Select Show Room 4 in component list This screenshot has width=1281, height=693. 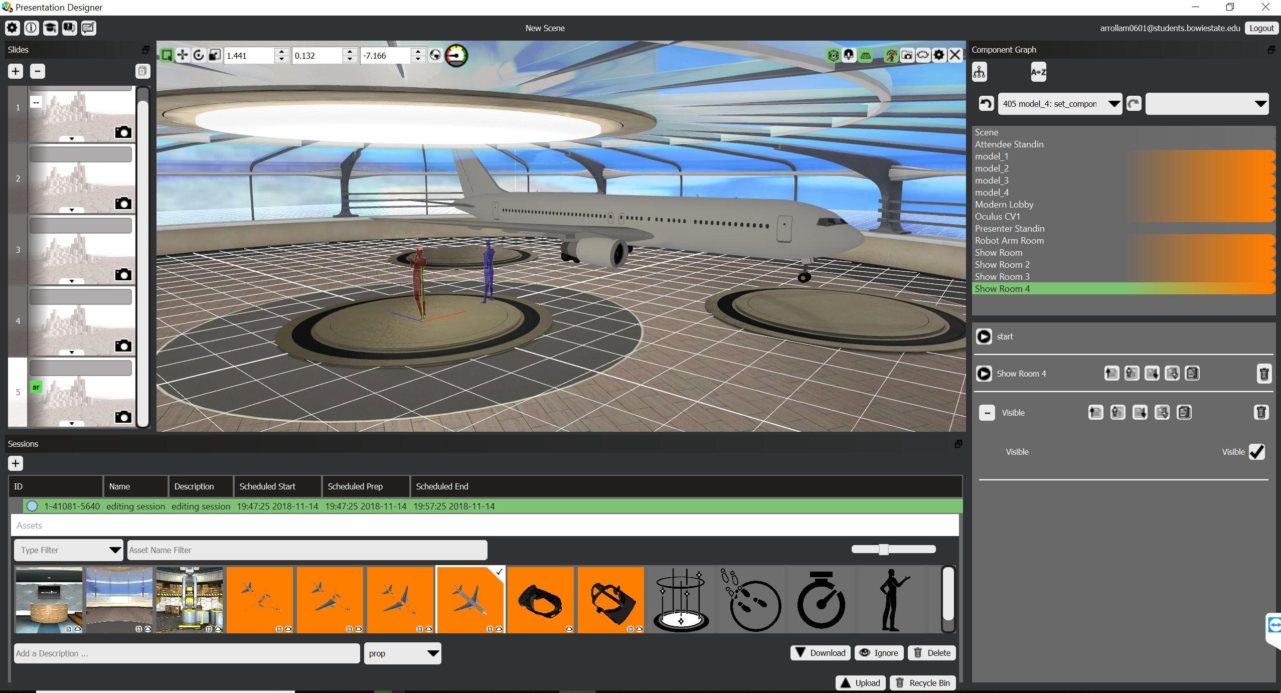pos(1124,289)
